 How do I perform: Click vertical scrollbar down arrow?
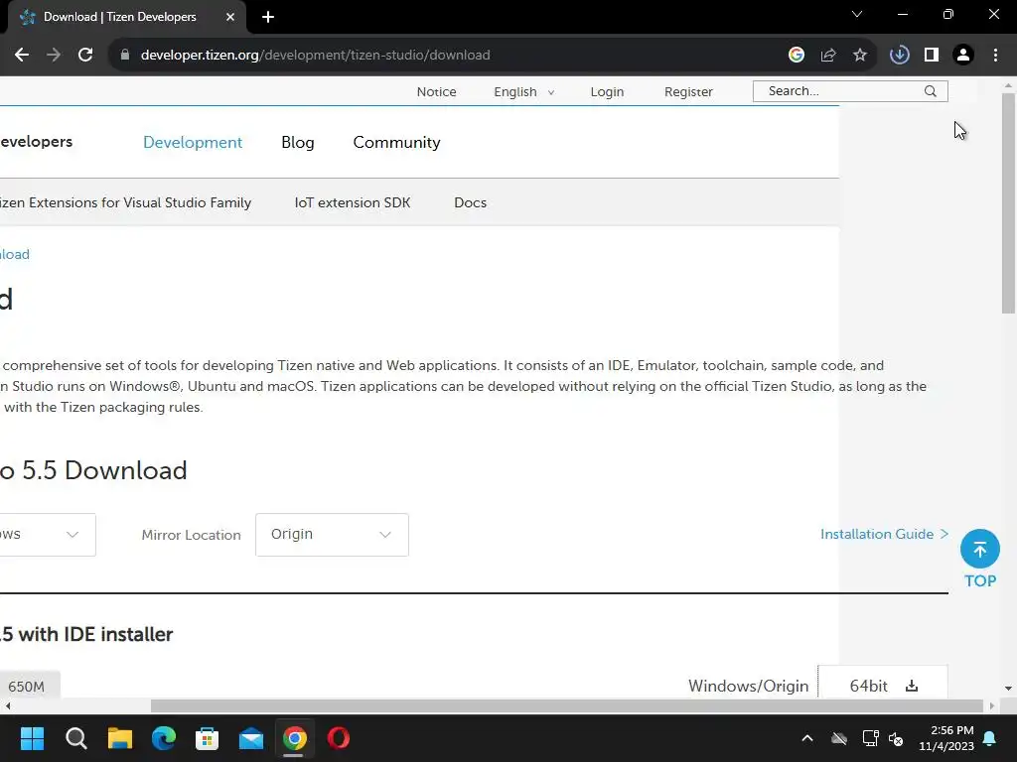point(1008,689)
